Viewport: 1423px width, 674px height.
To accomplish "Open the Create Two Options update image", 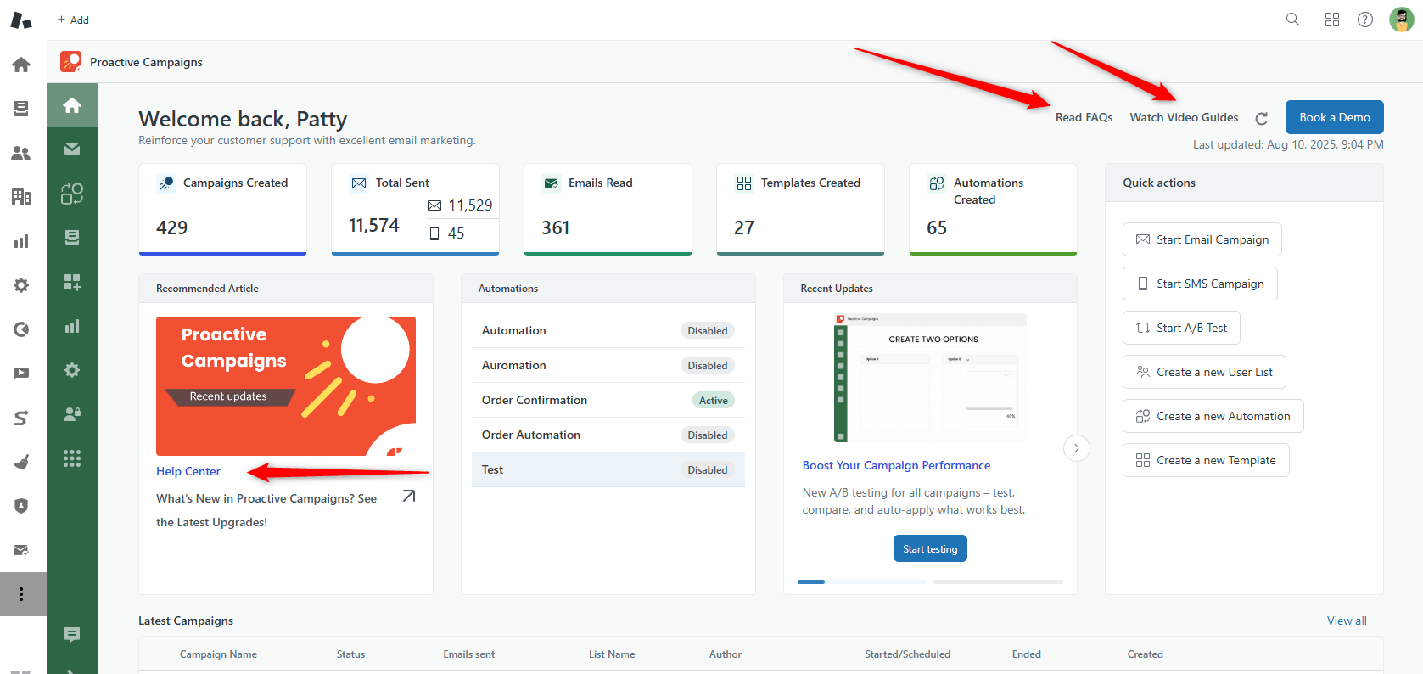I will (x=931, y=378).
